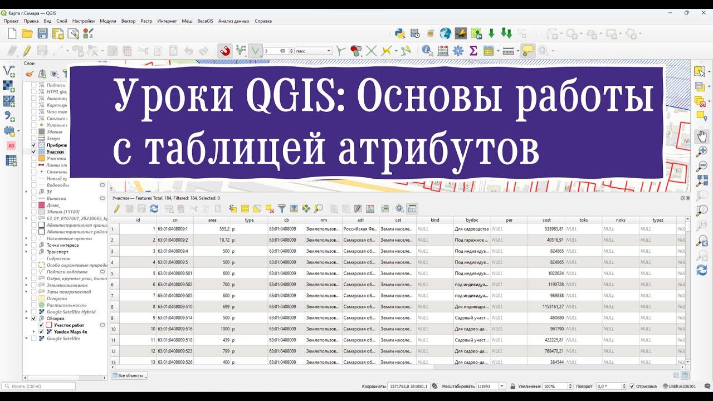The width and height of the screenshot is (713, 401).
Task: Enable the Выноски layer checkbox
Action: coord(34,198)
